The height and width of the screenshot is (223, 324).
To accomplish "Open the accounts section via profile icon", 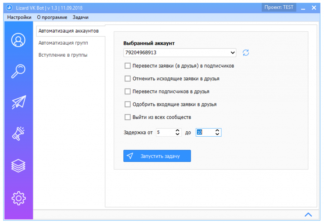I will (18, 40).
